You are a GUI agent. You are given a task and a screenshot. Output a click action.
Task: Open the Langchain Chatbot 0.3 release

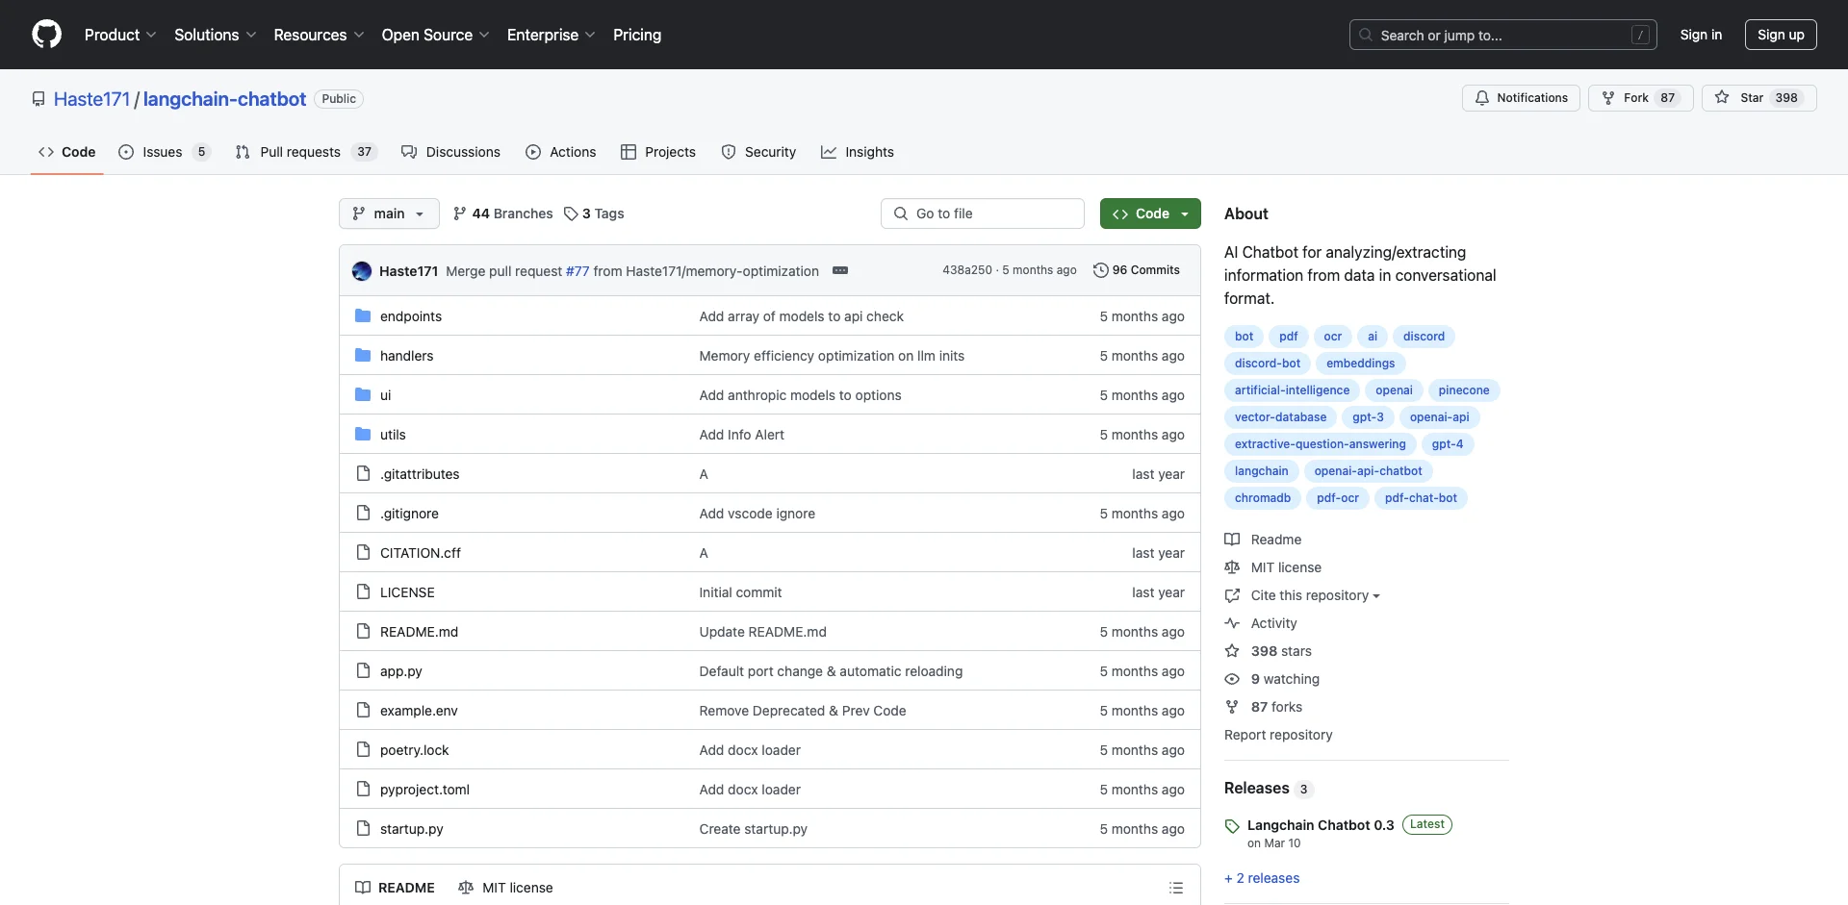(x=1321, y=825)
